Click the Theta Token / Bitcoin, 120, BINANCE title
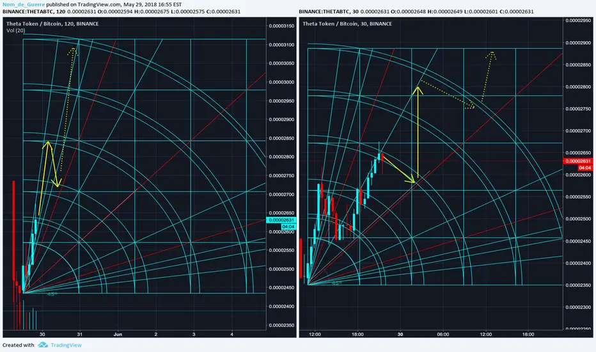This screenshot has width=596, height=352. coord(52,24)
